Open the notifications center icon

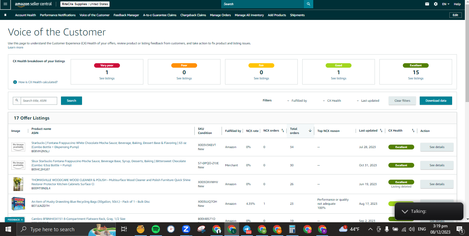pyautogui.click(x=459, y=229)
